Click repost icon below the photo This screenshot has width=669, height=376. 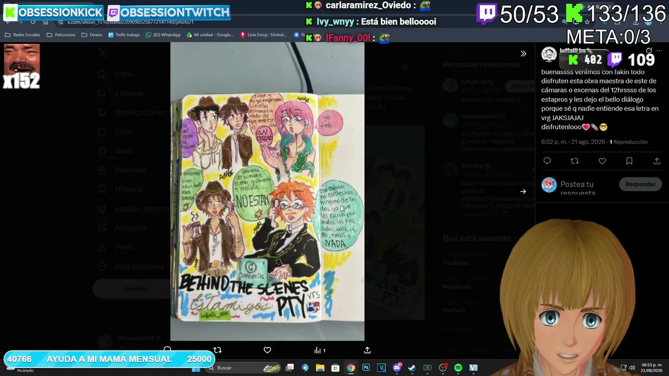tap(217, 350)
